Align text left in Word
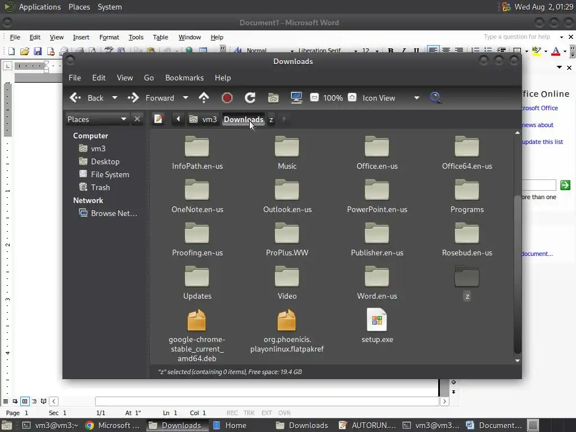The image size is (576, 432). point(433,49)
